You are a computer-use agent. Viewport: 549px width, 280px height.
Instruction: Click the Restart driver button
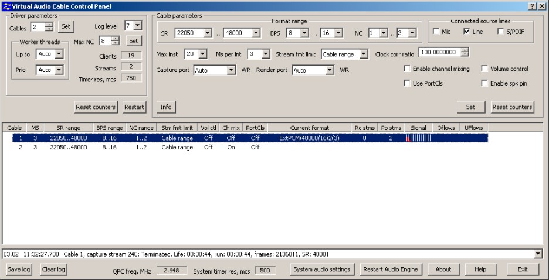click(x=134, y=107)
